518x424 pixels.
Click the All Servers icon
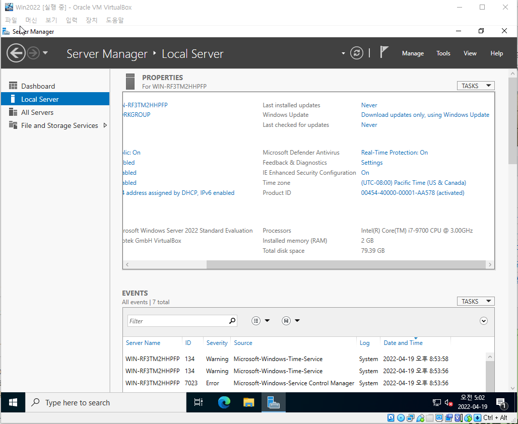[x=13, y=112]
